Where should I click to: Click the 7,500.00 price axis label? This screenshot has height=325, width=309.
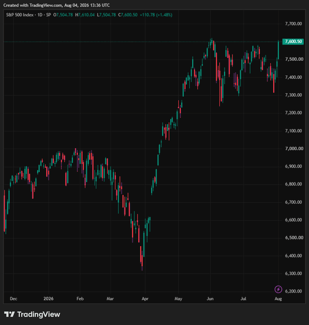coord(294,59)
